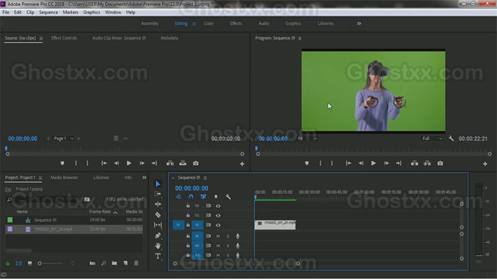Open Source monitor Page 1 dropdown
Screen dimensions: 497x279
[63, 139]
